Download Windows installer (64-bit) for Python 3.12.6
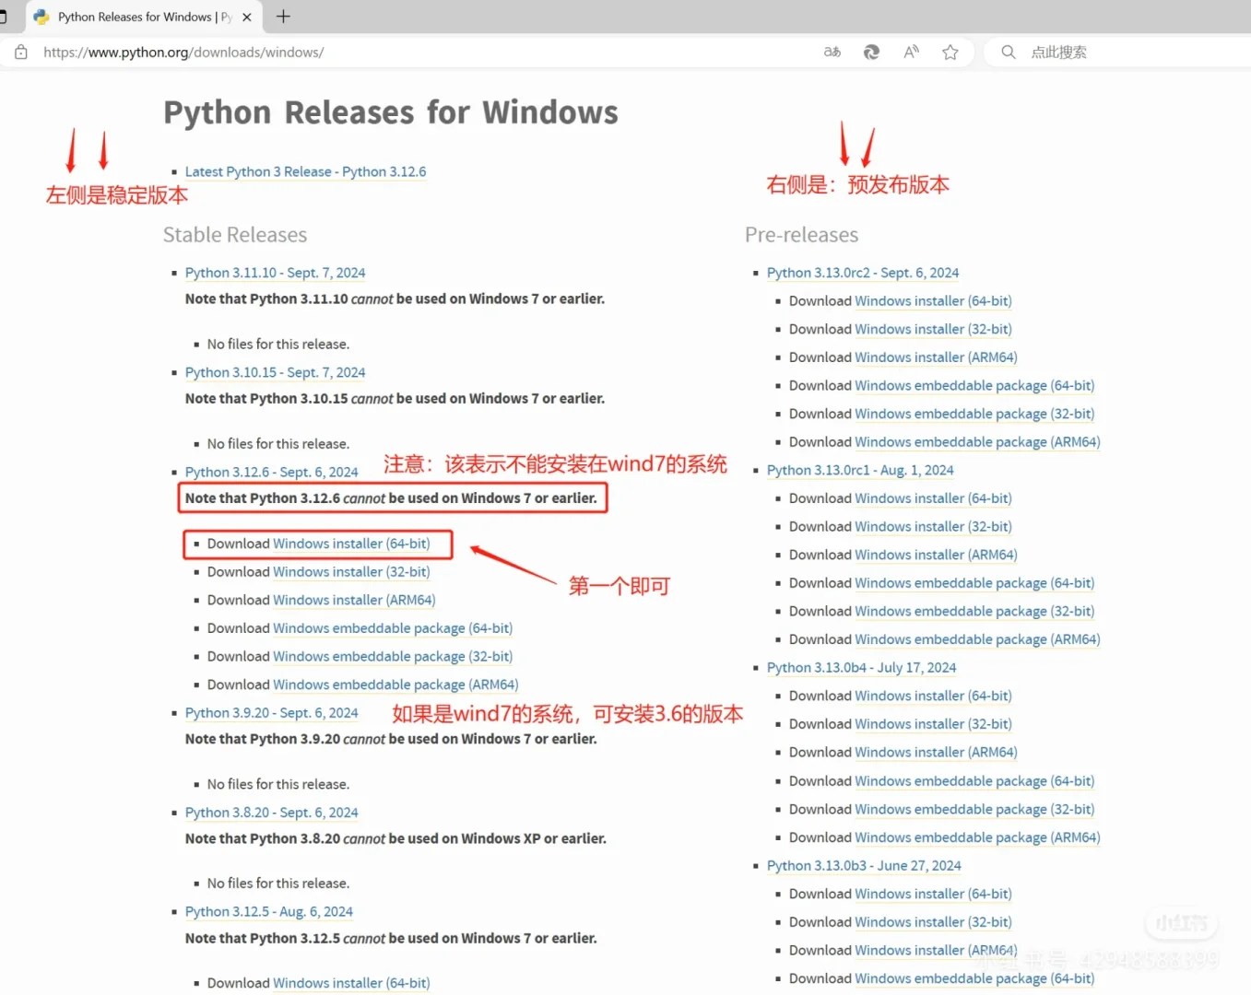 click(x=351, y=544)
